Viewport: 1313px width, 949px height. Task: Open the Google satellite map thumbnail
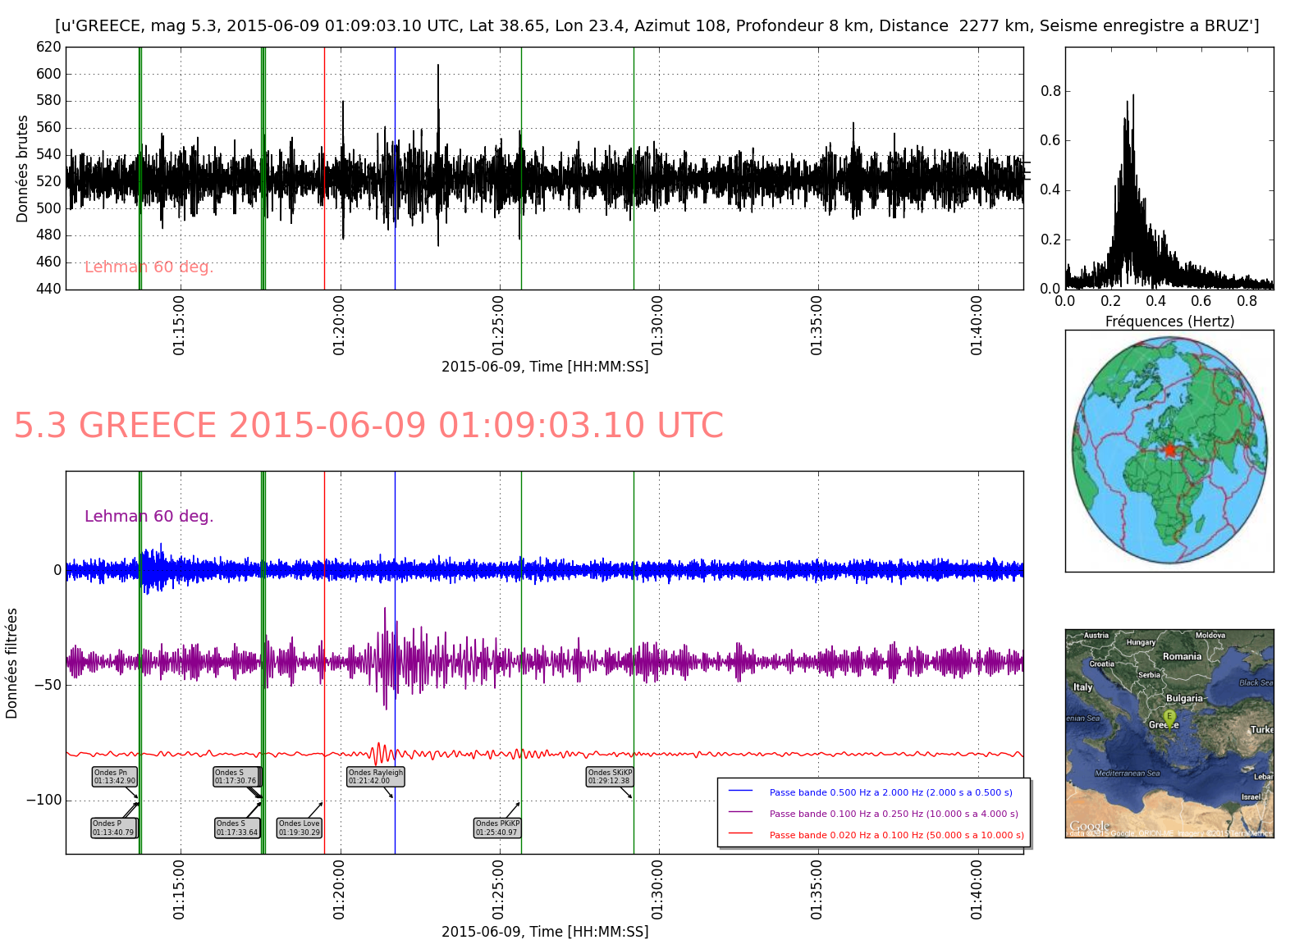[x=1169, y=733]
